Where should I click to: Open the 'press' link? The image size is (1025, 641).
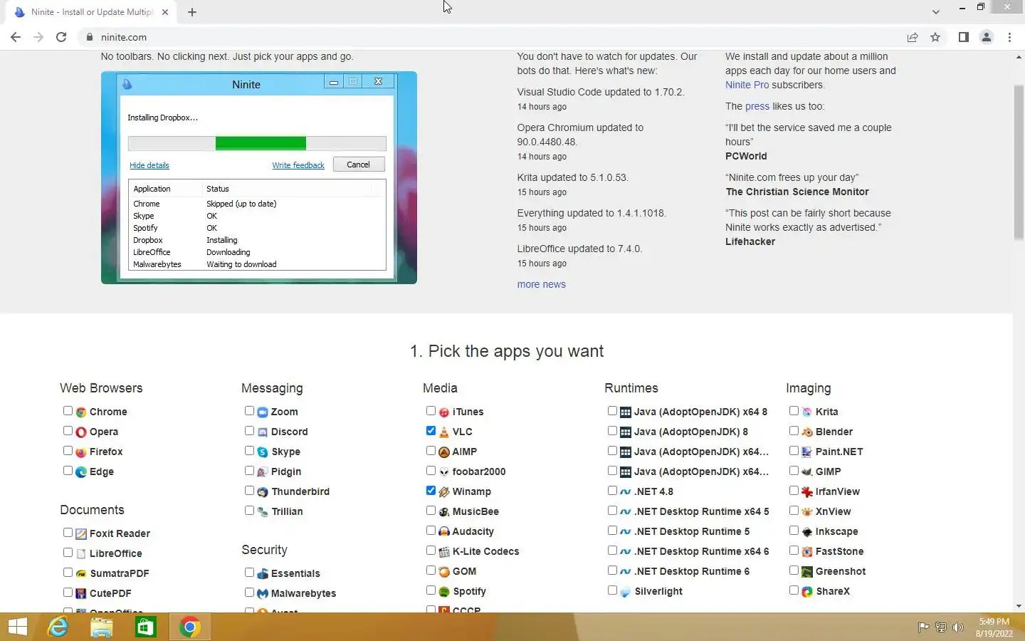click(757, 106)
